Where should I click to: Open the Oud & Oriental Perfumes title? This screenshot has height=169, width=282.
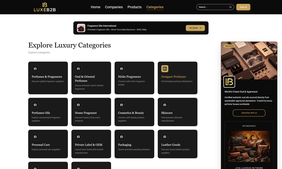pos(85,79)
